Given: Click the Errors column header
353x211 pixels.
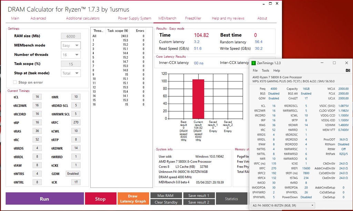Looking at the screenshot, I should (x=140, y=31).
